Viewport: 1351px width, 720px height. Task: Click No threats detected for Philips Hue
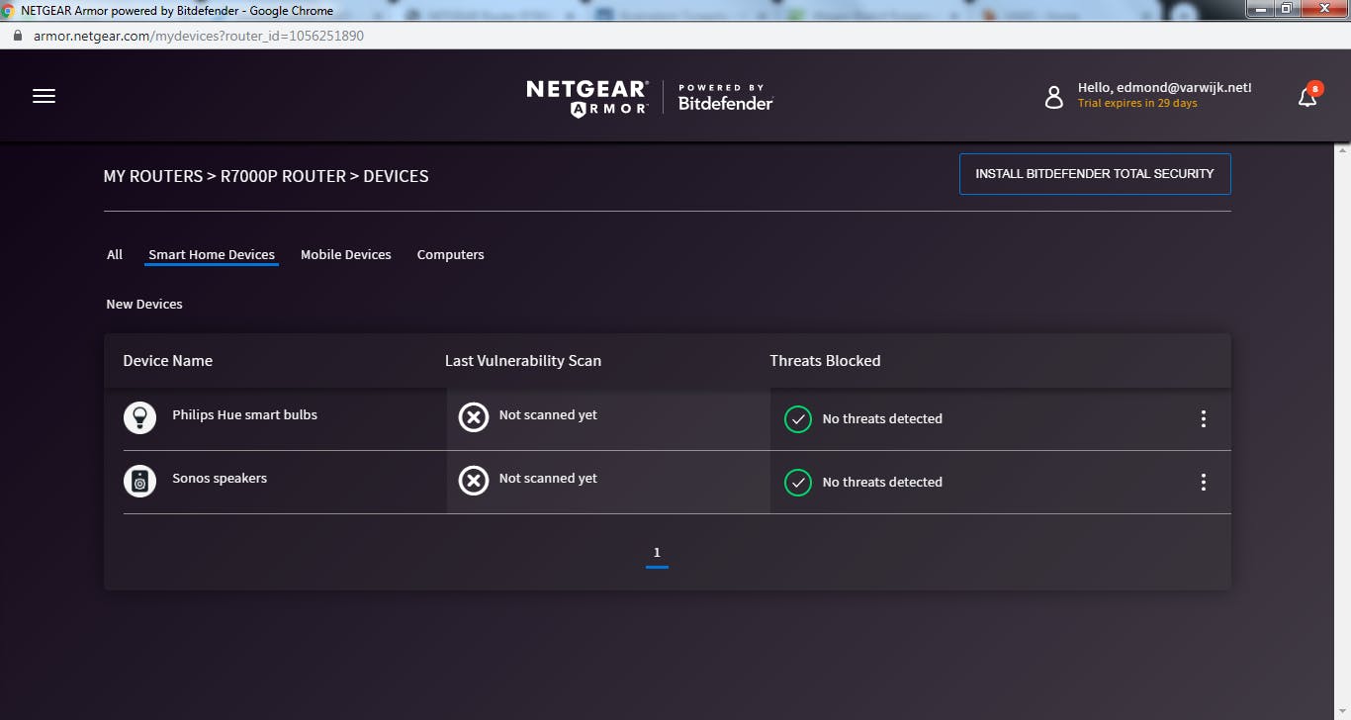pyautogui.click(x=882, y=419)
